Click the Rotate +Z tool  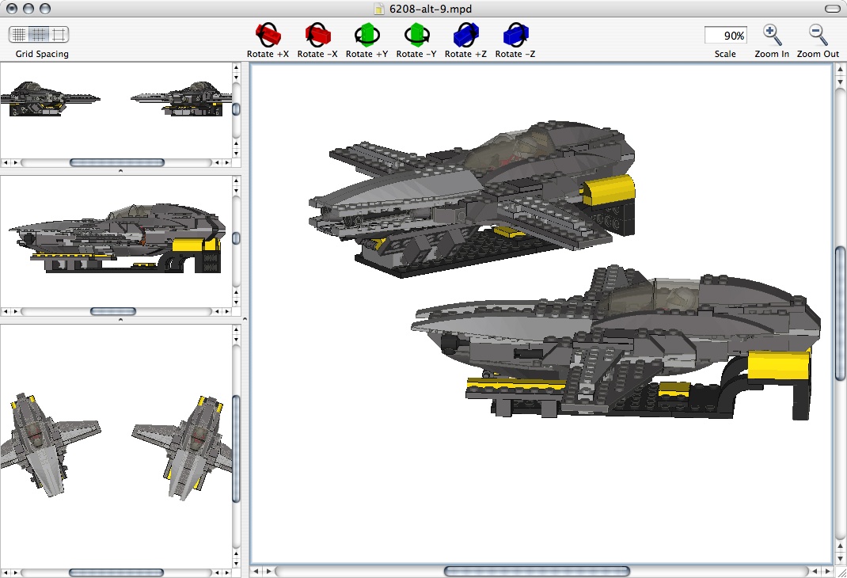[465, 34]
